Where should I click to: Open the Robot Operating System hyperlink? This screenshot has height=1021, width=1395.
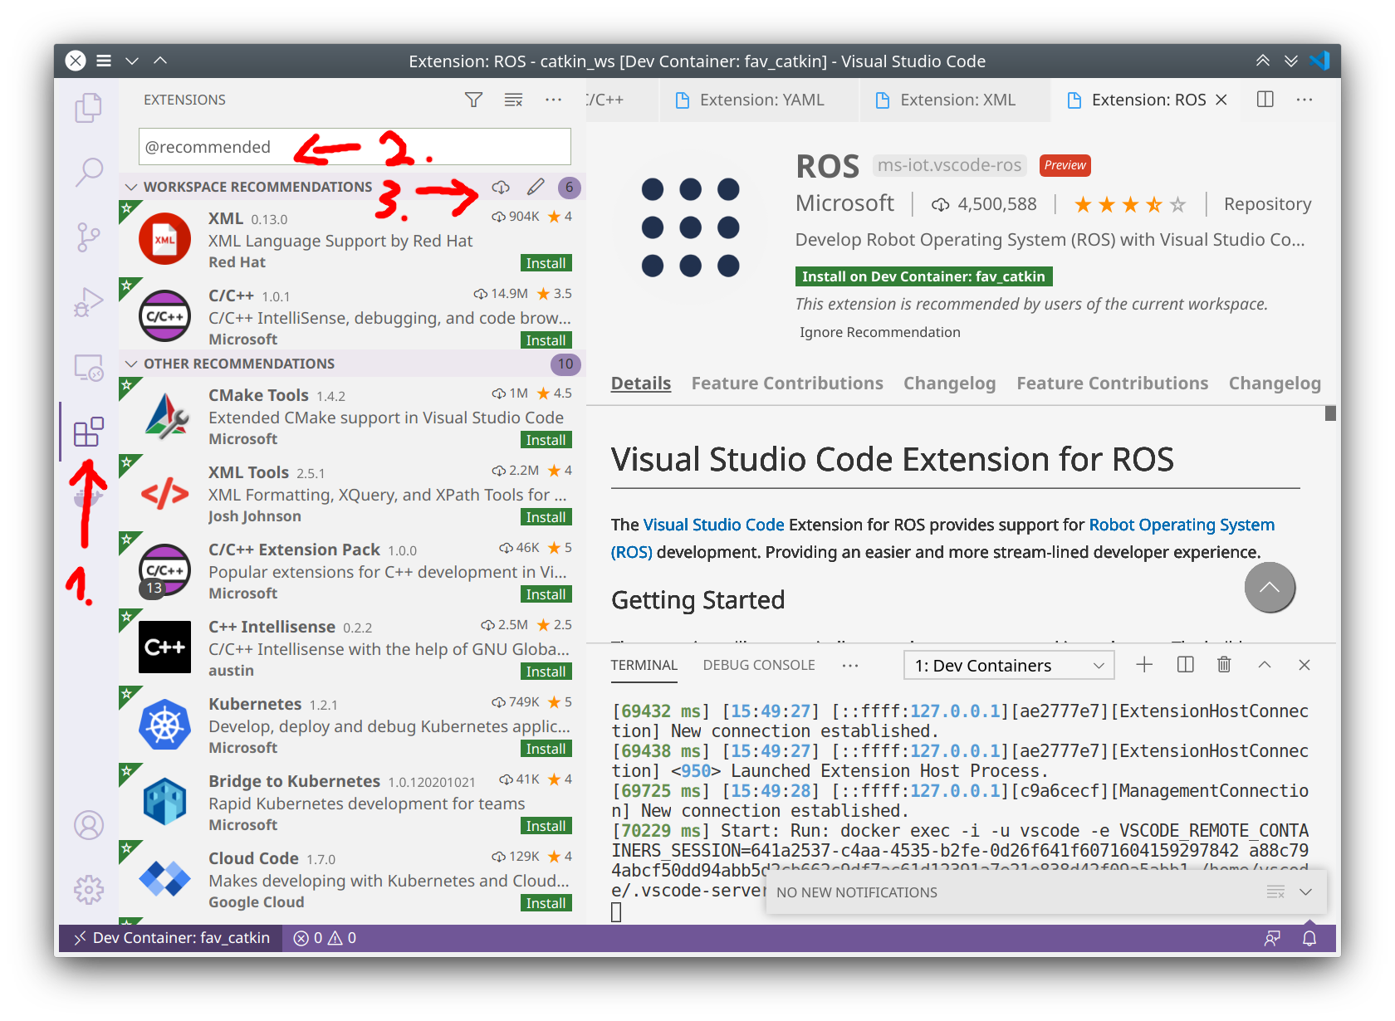point(1182,525)
